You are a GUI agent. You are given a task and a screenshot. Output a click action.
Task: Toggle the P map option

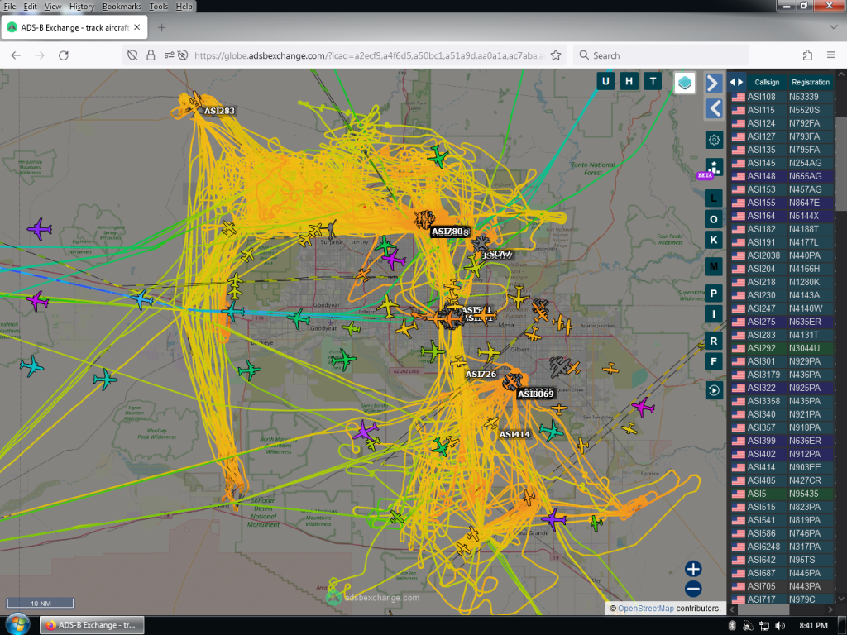(714, 294)
